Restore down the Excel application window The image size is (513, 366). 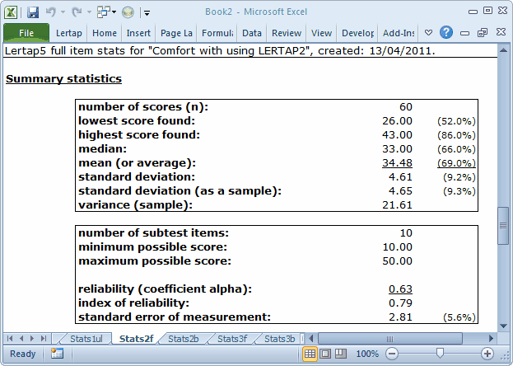(487, 11)
